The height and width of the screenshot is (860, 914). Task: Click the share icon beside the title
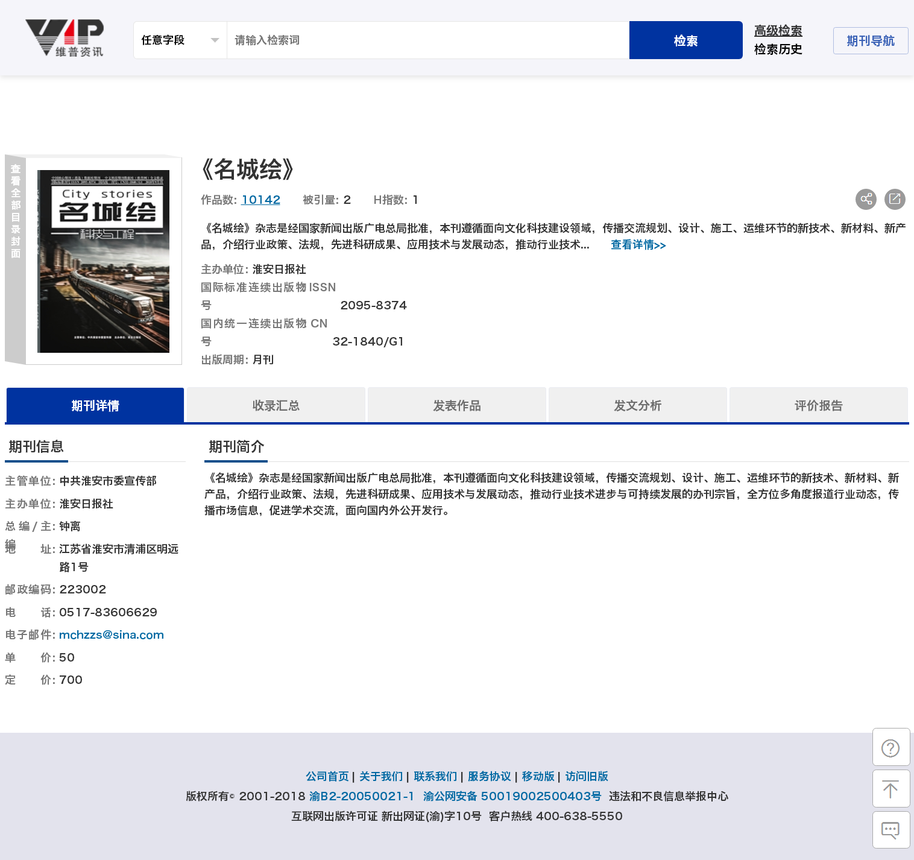(x=866, y=199)
